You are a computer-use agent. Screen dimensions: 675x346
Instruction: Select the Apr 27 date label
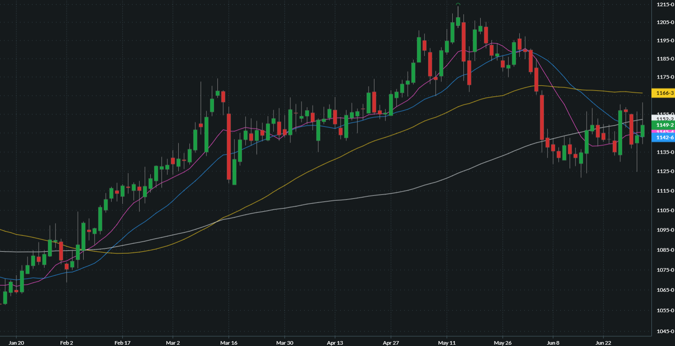coord(390,343)
